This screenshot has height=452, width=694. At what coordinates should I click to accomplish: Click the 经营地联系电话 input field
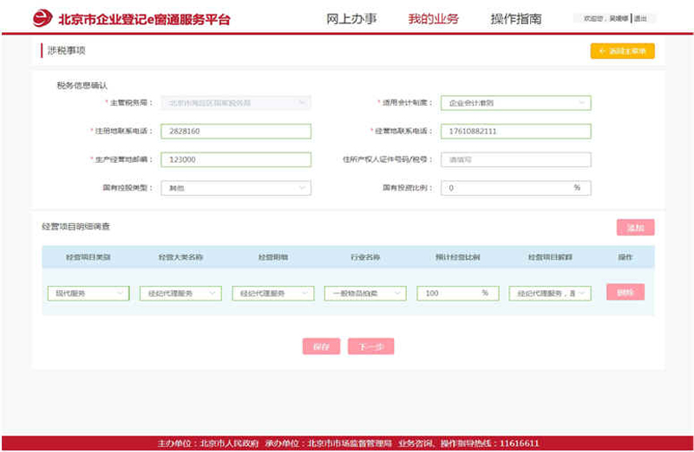515,132
